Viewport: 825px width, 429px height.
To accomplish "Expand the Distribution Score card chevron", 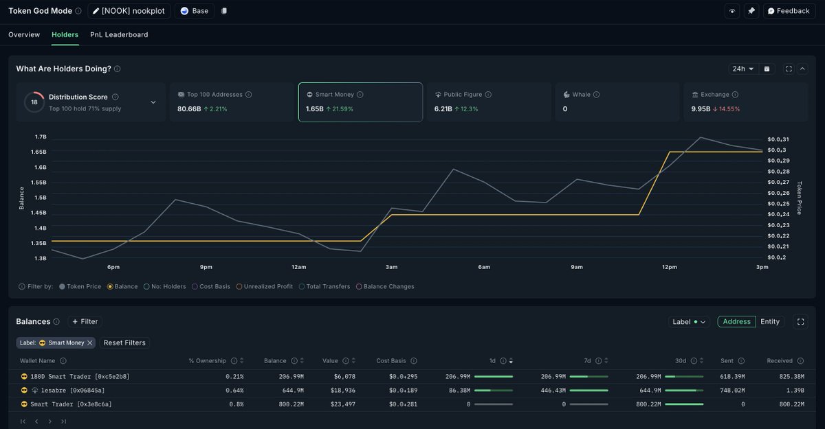I will tap(153, 102).
